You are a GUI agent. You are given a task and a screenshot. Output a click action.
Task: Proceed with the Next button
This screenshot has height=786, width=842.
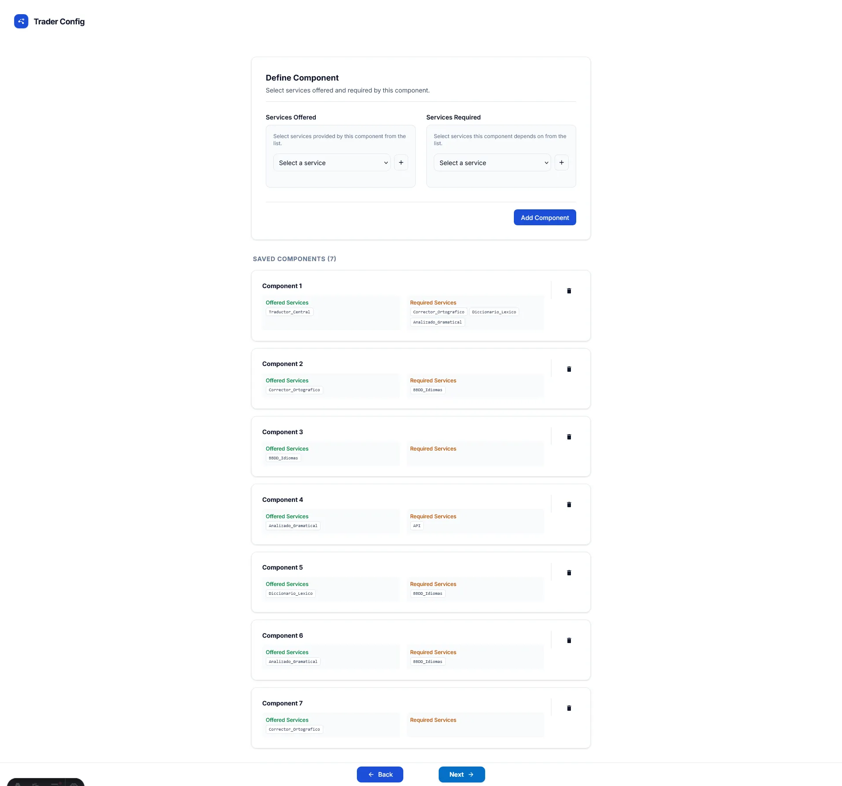(x=461, y=774)
